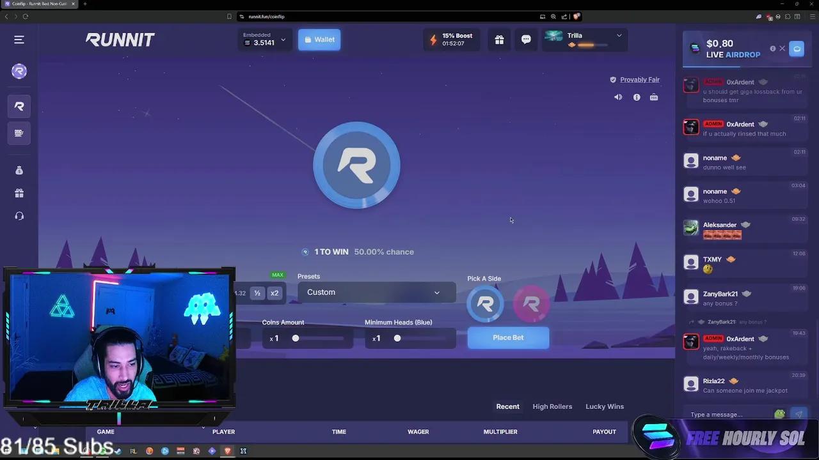The image size is (819, 460).
Task: Mute game sound with the speaker icon
Action: [x=617, y=96]
